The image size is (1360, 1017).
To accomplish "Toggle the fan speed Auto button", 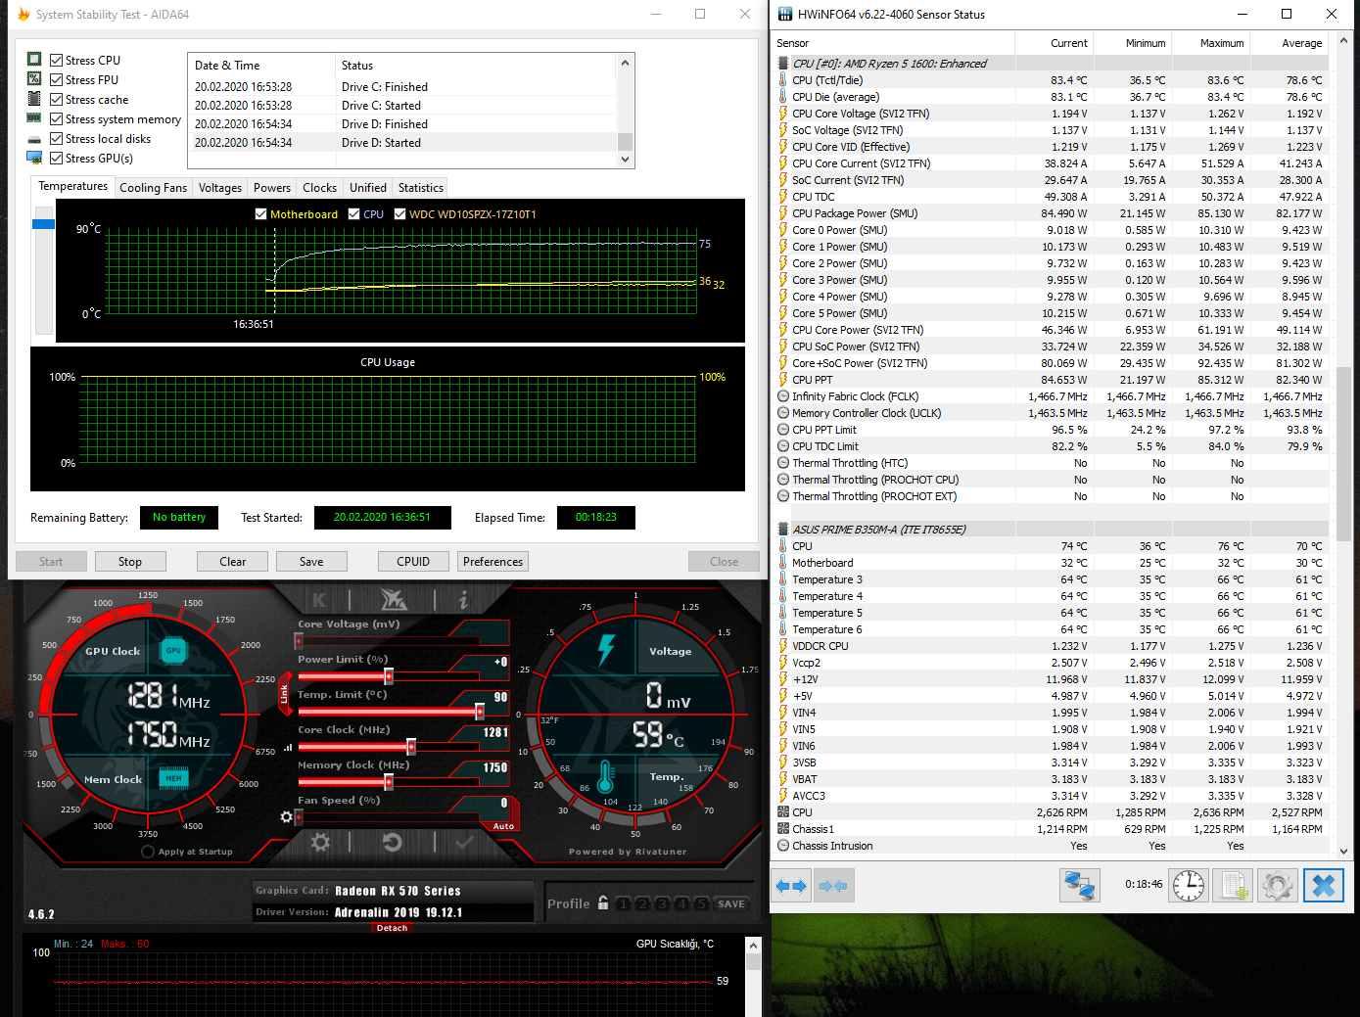I will point(503,826).
